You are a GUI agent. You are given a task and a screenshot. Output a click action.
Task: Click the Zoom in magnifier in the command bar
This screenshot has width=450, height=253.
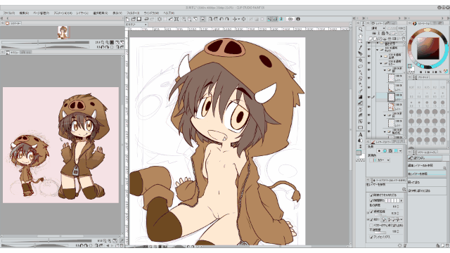coord(184,19)
